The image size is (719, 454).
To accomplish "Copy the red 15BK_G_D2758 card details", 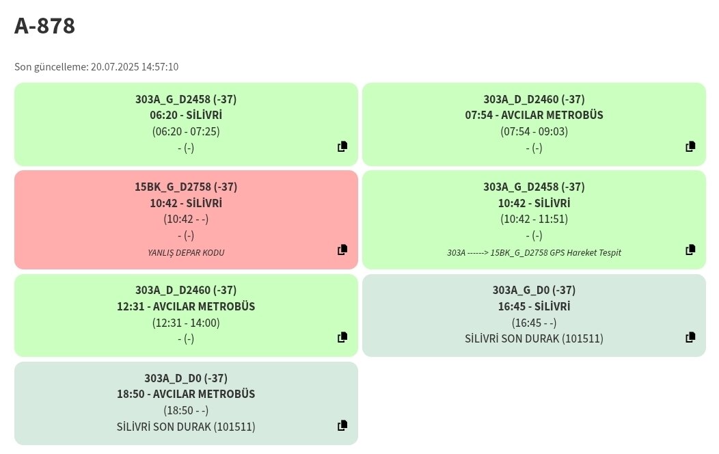I will (x=342, y=250).
